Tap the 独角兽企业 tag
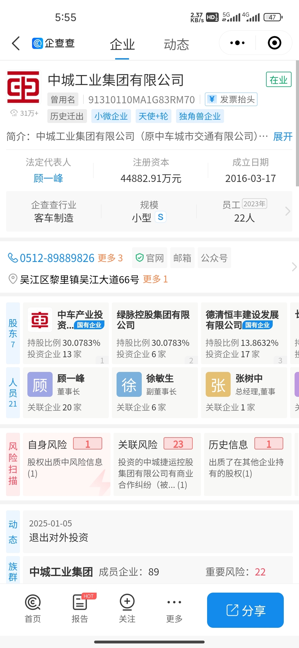Viewport: 299px width, 648px height. [x=200, y=116]
